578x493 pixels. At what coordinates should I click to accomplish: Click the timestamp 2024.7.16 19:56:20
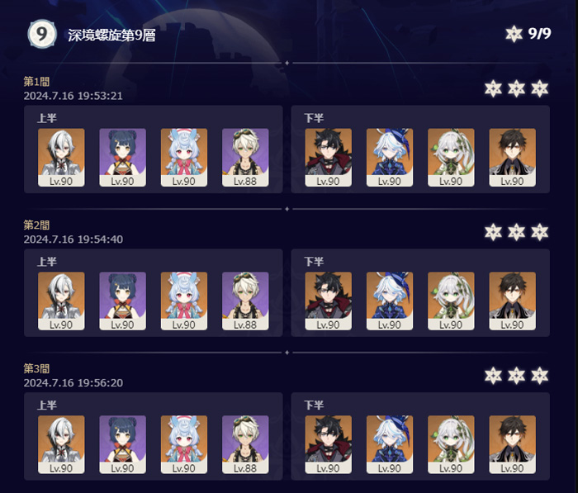click(x=73, y=382)
